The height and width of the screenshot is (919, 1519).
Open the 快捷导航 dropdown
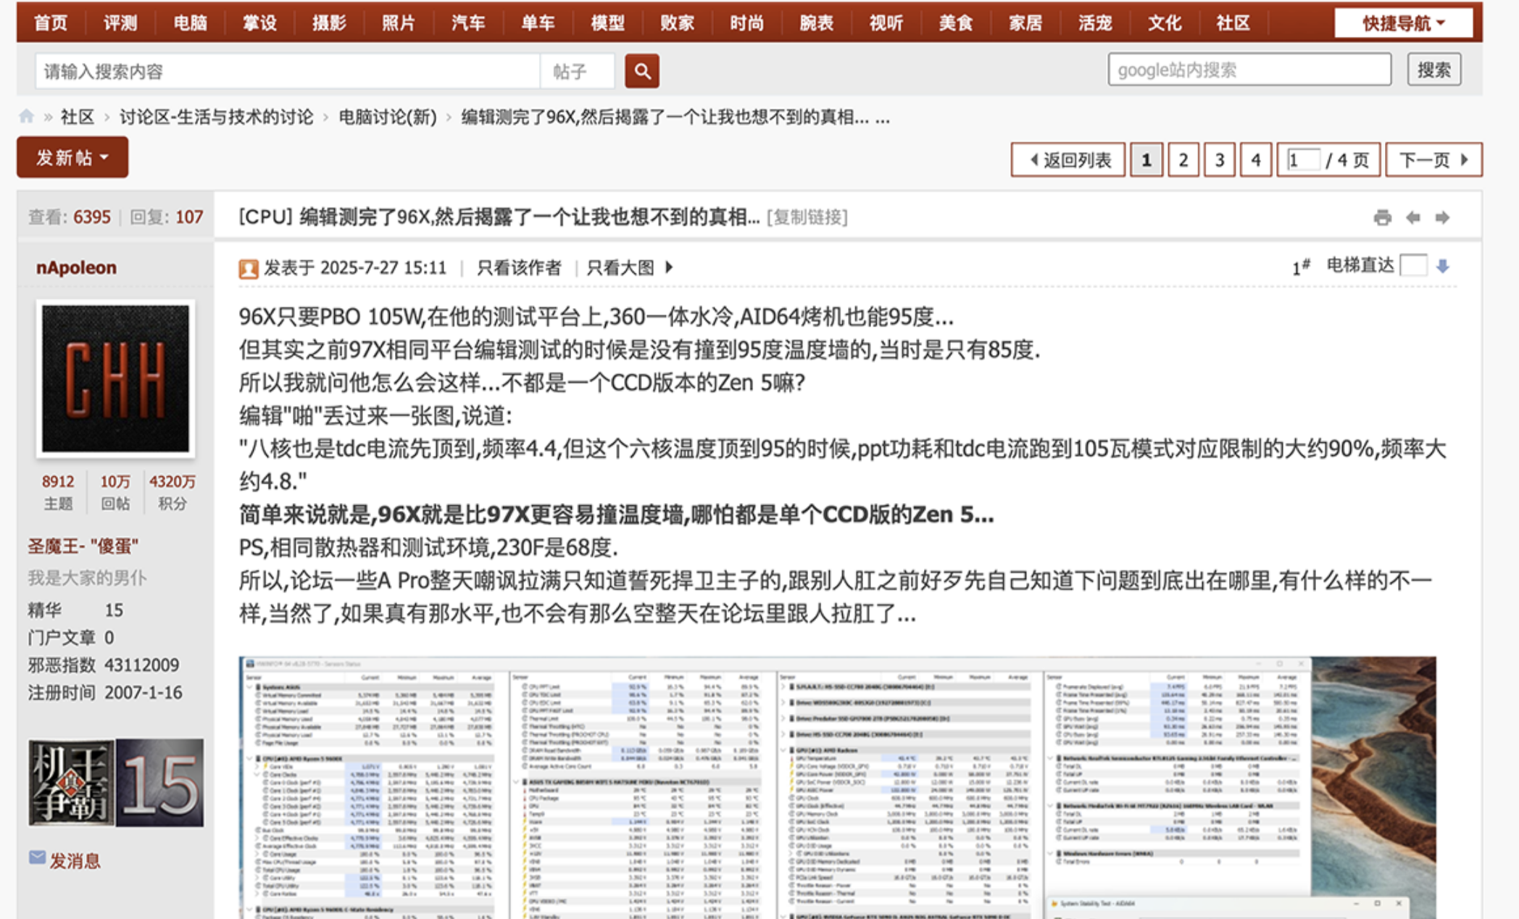[x=1403, y=23]
